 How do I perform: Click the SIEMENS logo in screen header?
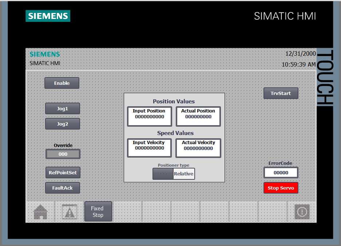coord(45,54)
